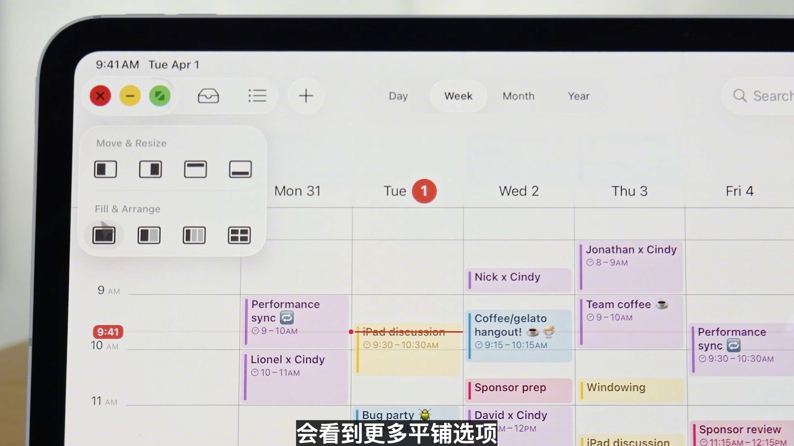The width and height of the screenshot is (794, 446).
Task: Click the 9:41 current time marker
Action: [108, 332]
